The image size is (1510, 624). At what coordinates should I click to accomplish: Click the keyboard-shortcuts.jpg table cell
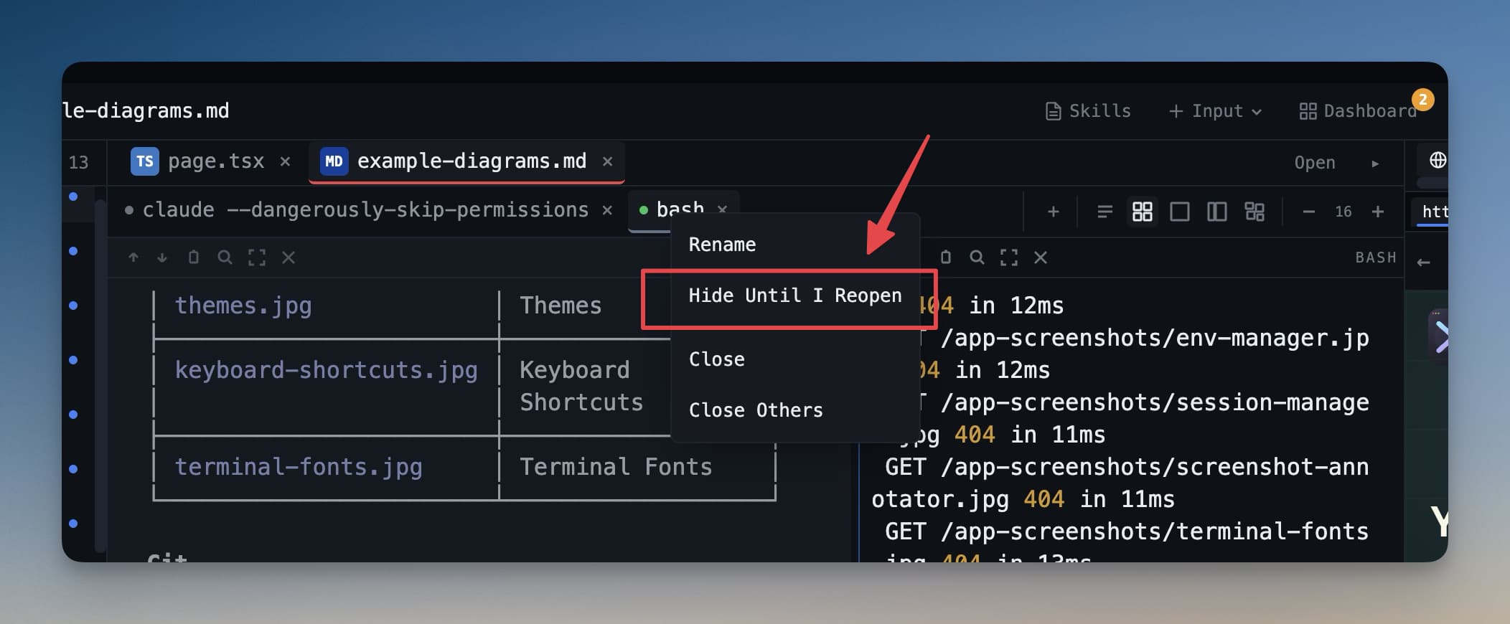(327, 371)
